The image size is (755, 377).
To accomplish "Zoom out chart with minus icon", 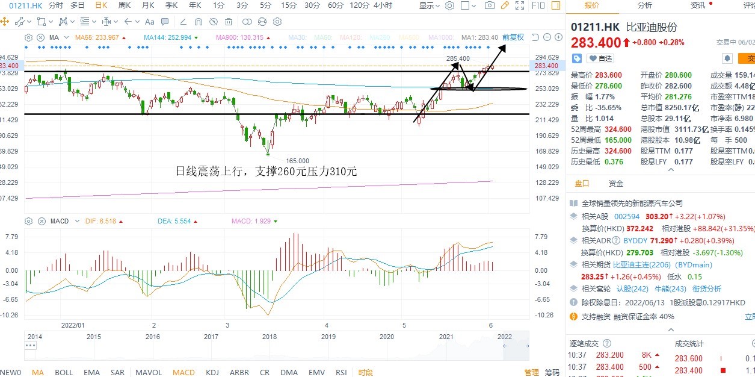I will (547, 37).
